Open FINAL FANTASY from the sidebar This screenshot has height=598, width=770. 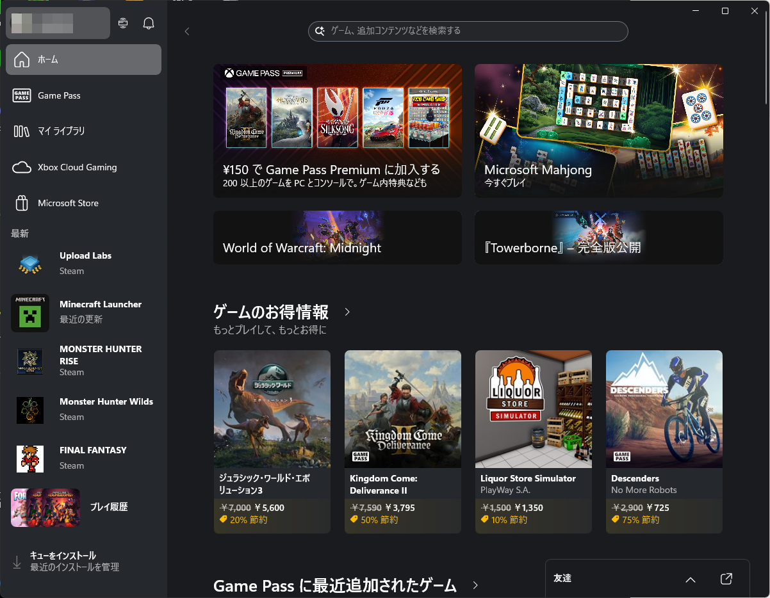pyautogui.click(x=30, y=458)
